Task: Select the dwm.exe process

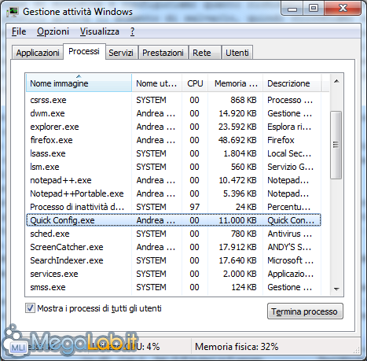Action: point(174,113)
